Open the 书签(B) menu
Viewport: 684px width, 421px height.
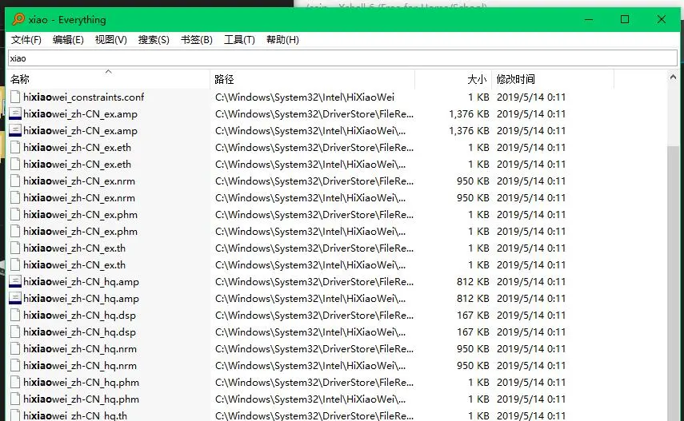(x=196, y=40)
